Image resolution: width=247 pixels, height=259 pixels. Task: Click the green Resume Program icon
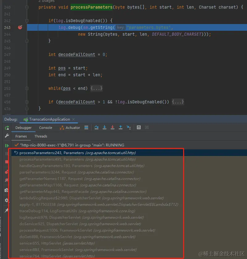pyautogui.click(x=7, y=145)
